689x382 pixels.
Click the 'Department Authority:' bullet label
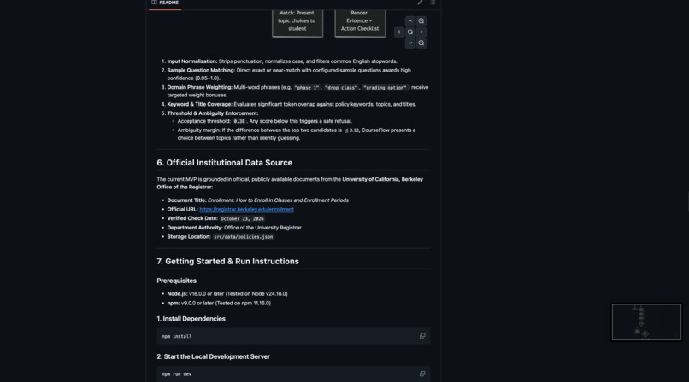pos(195,228)
